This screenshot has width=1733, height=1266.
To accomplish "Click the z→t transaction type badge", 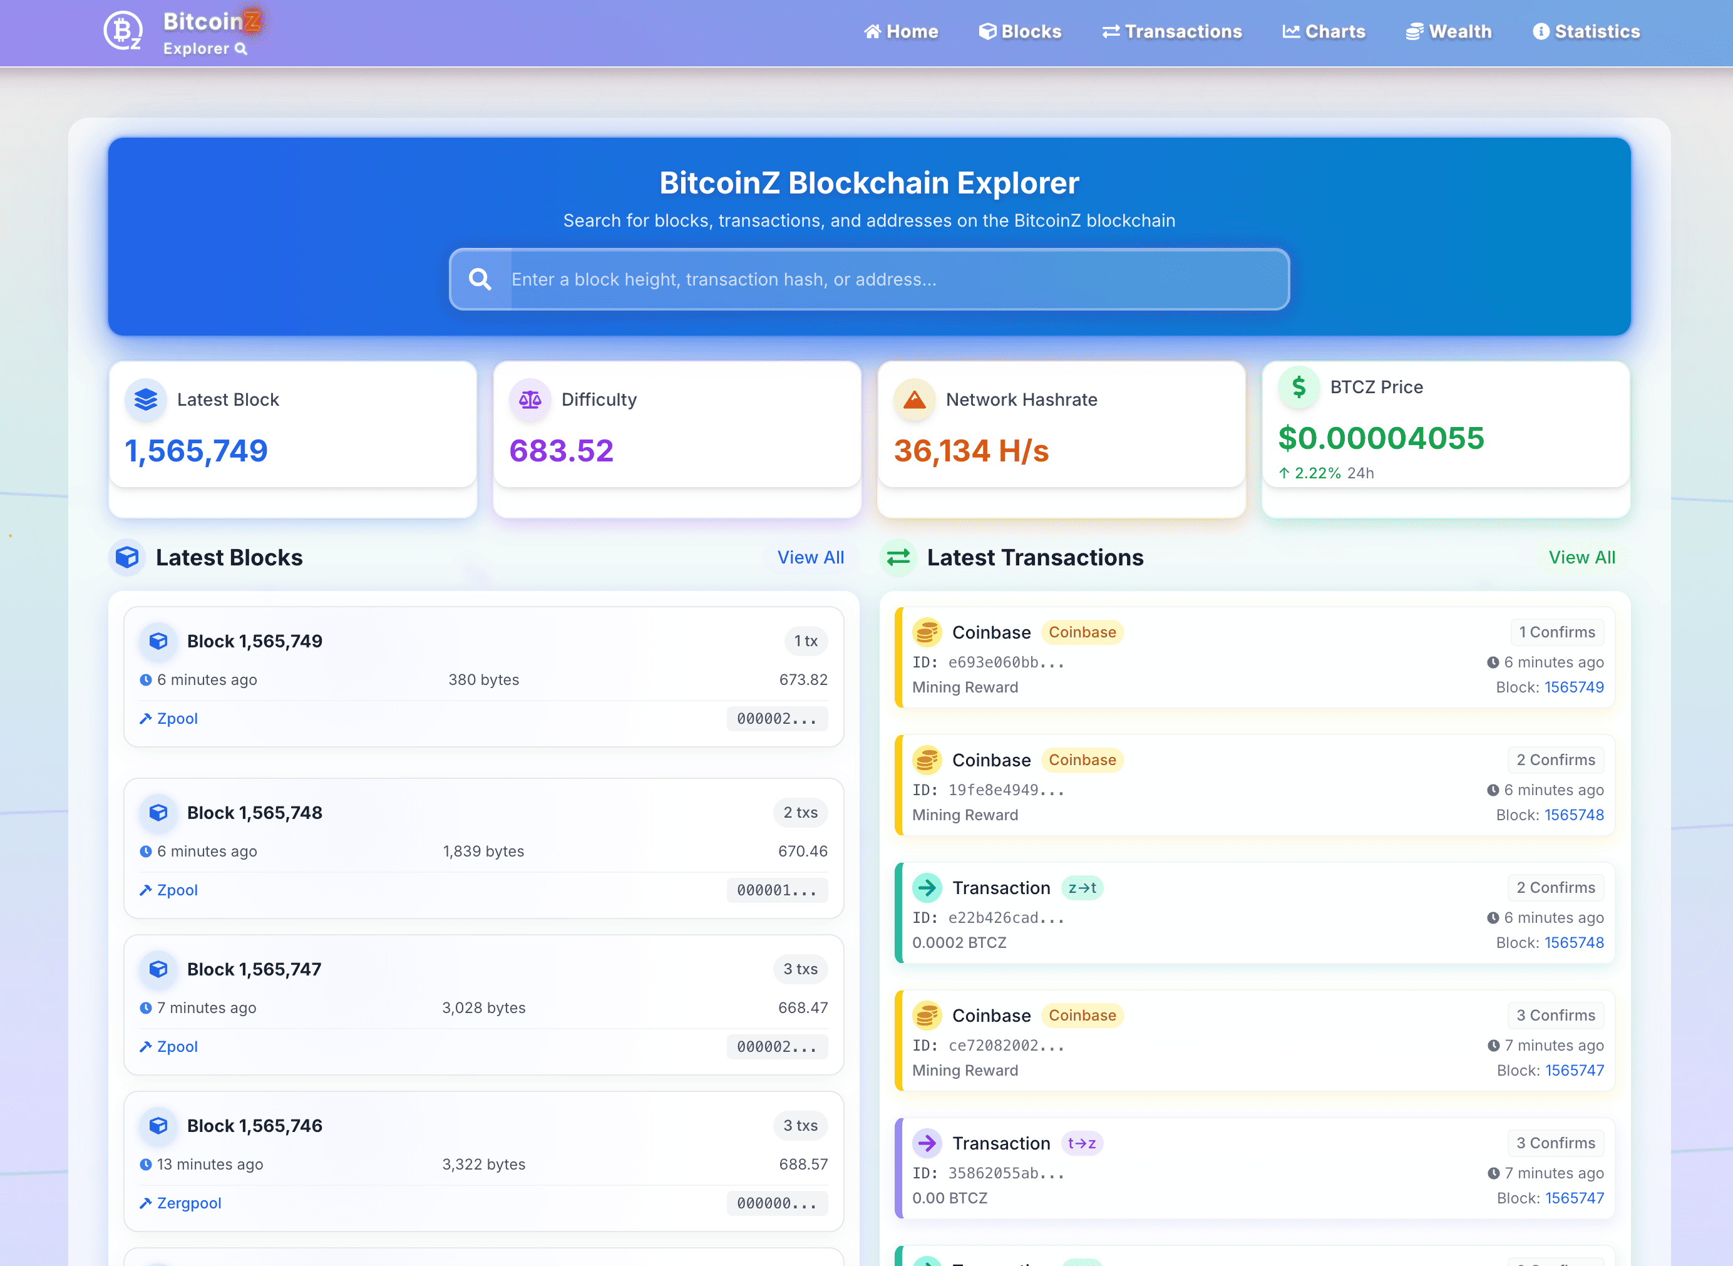I will (x=1082, y=887).
